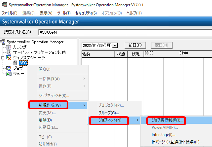Select キュー in tree
The width and height of the screenshot is (212, 147).
pos(18,74)
